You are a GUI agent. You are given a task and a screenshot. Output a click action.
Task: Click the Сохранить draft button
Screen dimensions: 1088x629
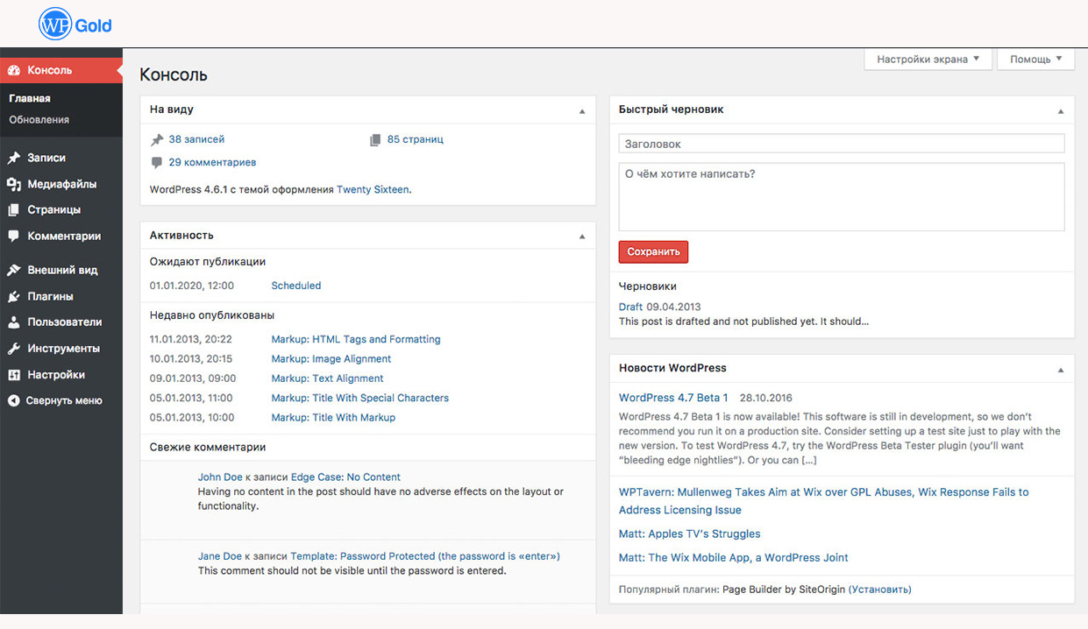point(653,252)
